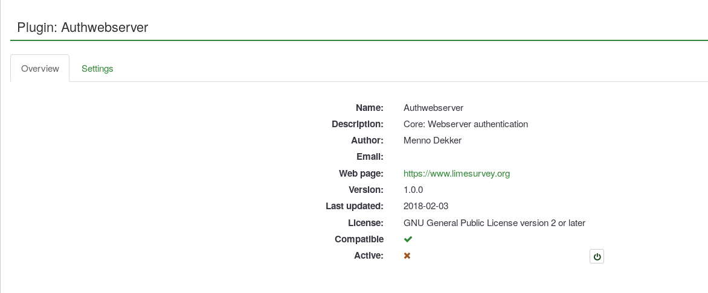Click the GNU General Public License text
Screen dimensions: 708x293
(494, 223)
